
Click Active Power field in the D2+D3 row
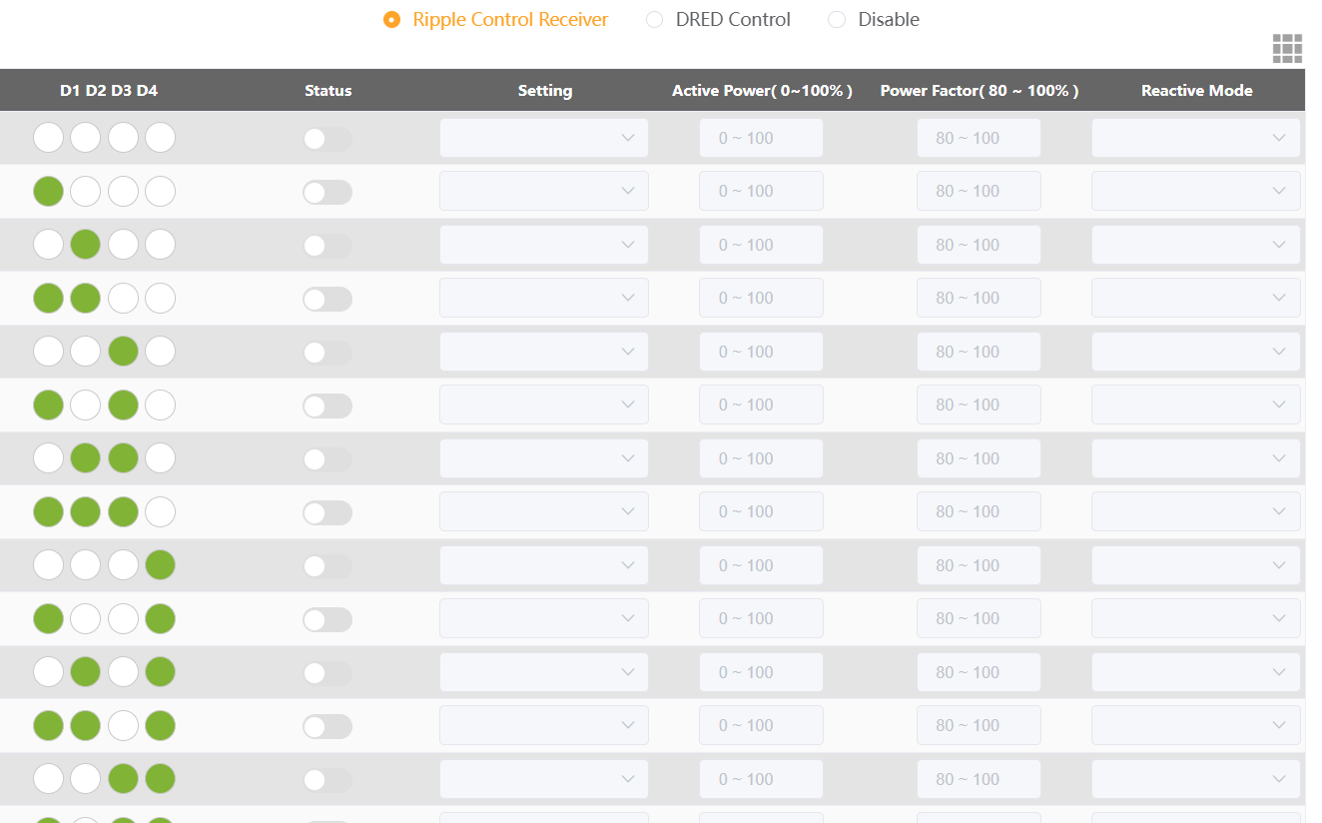[x=761, y=458]
